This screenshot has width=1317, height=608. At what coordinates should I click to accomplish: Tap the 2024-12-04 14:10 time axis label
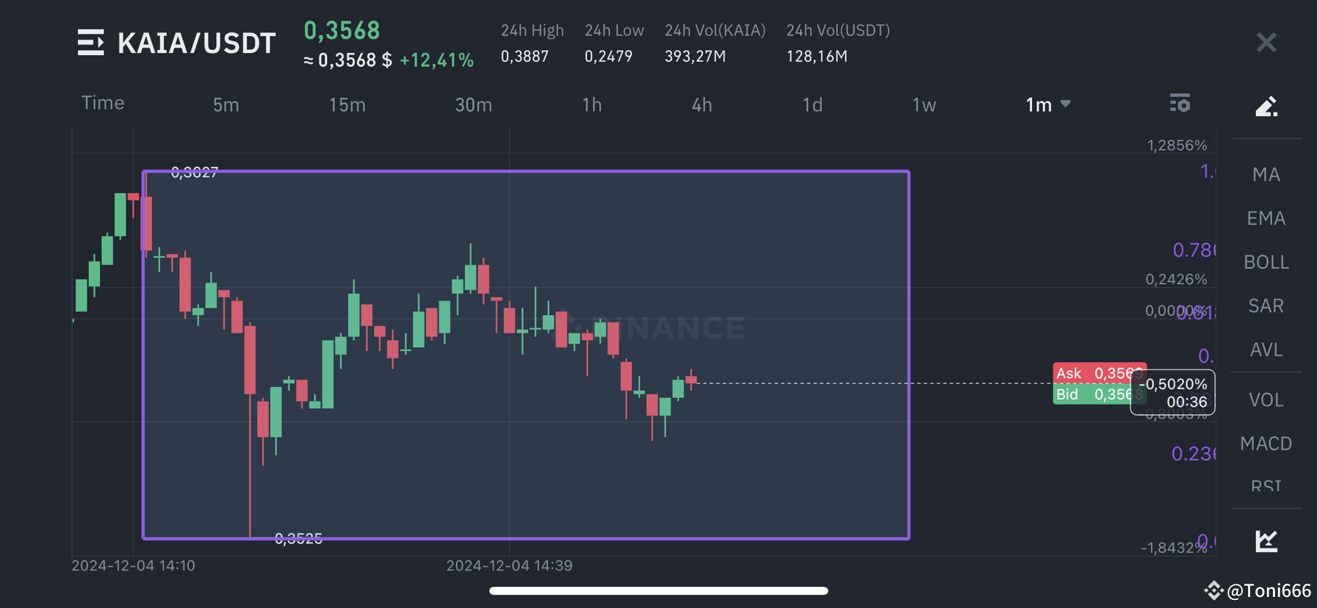(x=134, y=565)
